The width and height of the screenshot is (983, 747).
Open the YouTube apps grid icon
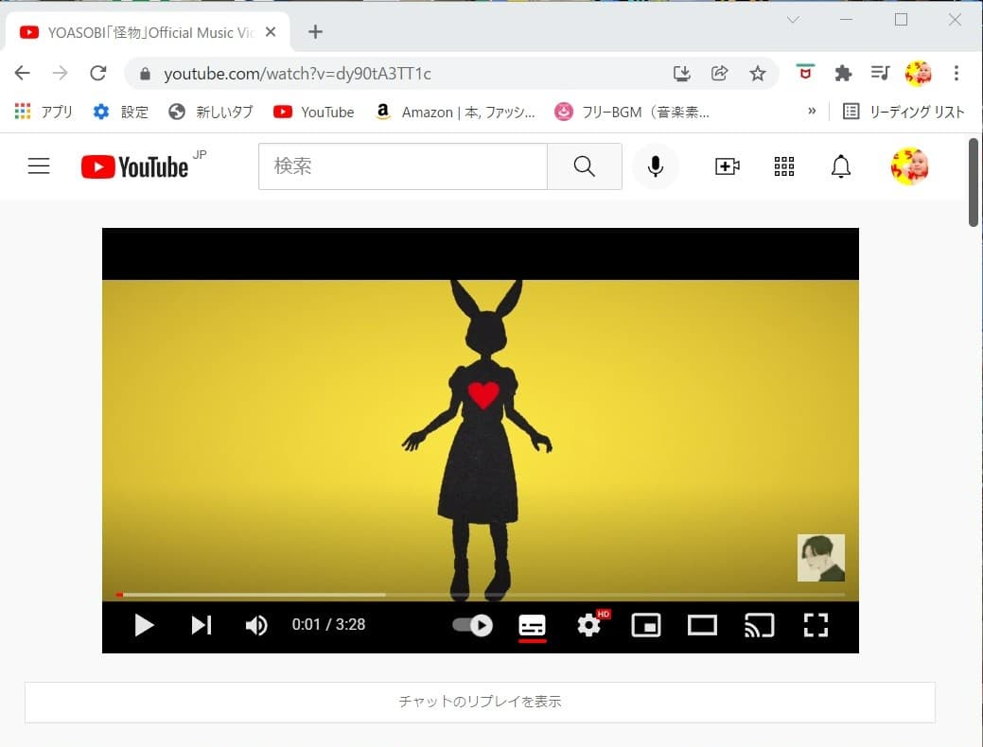coord(784,166)
